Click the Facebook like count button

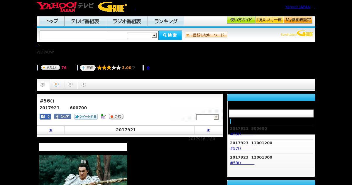45,117
